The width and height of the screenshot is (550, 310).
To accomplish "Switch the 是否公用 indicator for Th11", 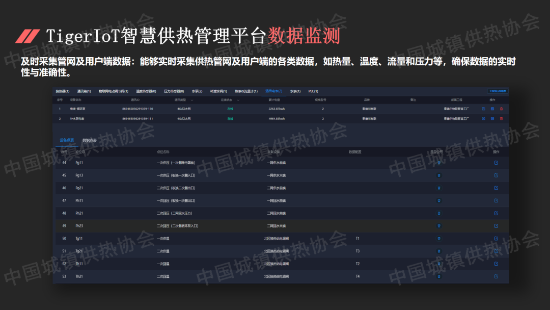I will (x=438, y=264).
